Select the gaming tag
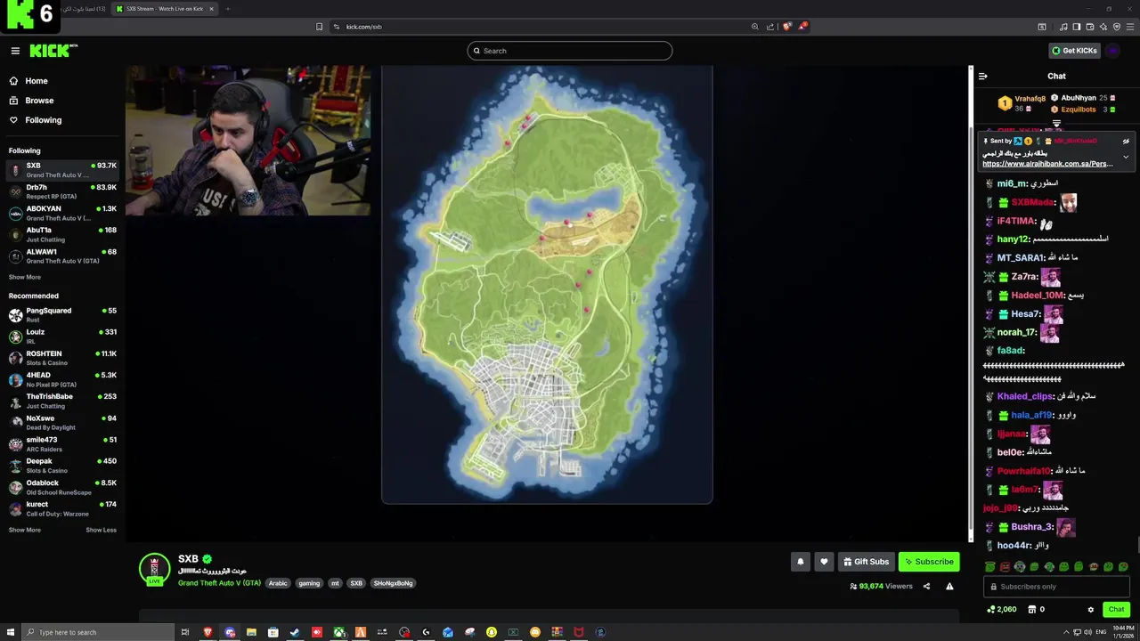 [x=309, y=583]
